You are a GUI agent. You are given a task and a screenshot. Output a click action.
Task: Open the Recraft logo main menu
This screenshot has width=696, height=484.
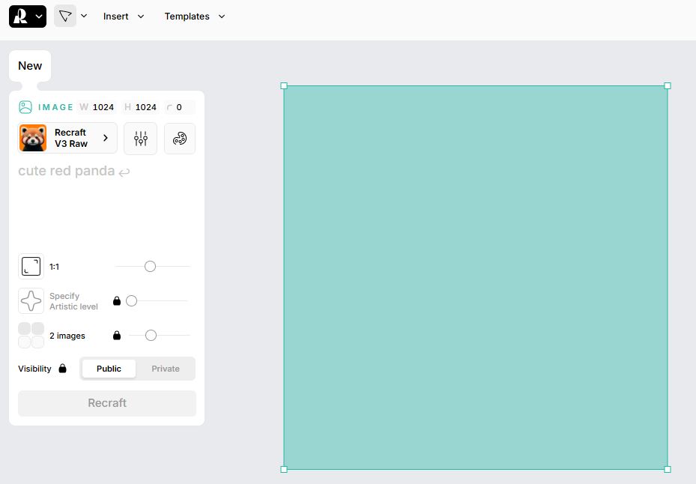[x=28, y=16]
